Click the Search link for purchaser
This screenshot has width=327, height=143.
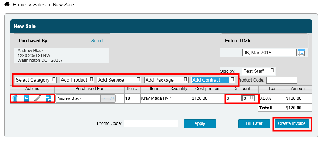click(x=98, y=41)
